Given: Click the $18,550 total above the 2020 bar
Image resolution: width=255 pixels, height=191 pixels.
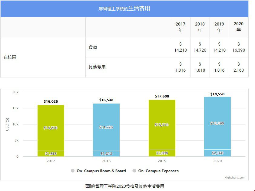Looking at the screenshot, I should click(217, 94).
